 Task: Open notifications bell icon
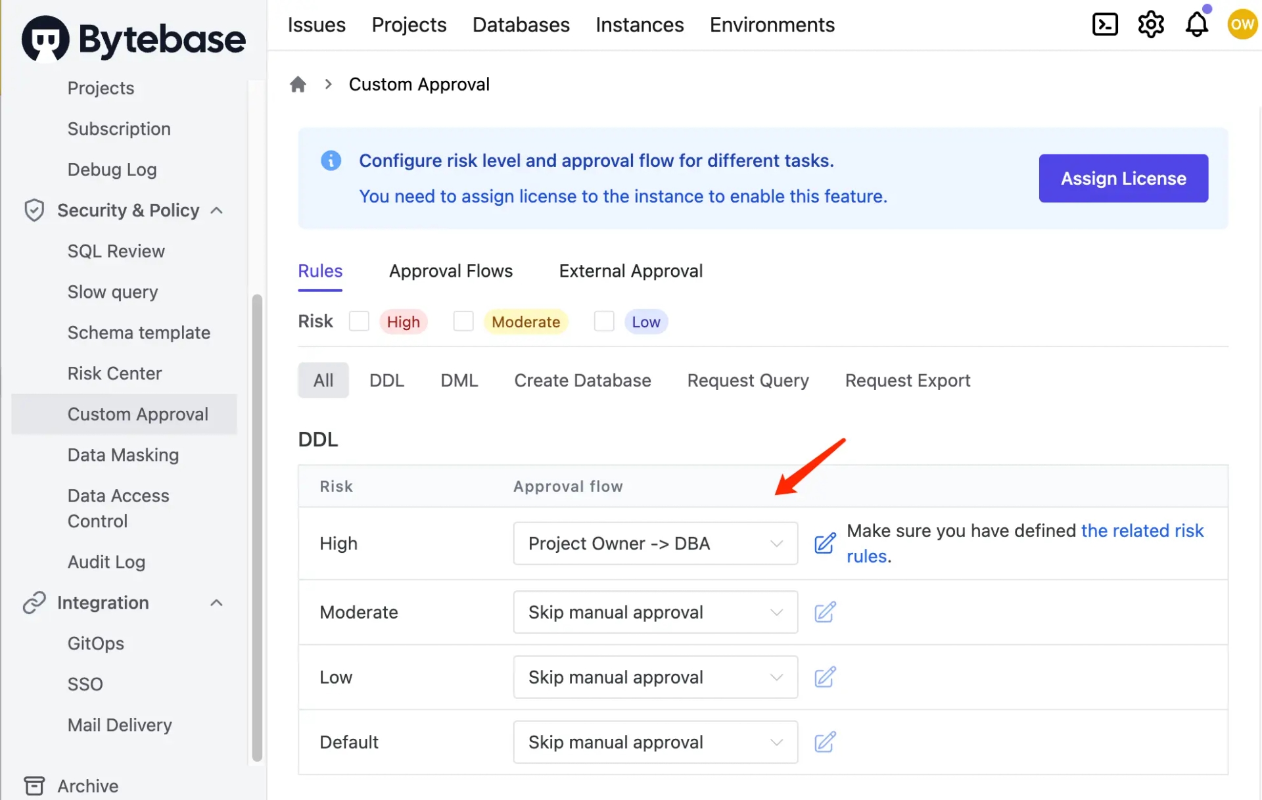coord(1197,25)
